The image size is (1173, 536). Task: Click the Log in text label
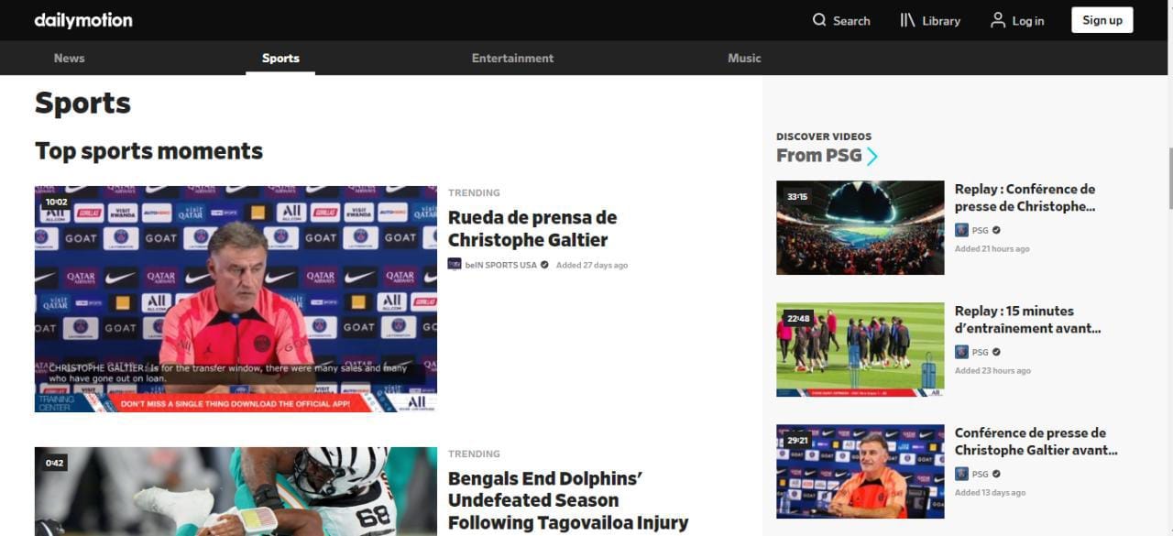(1028, 20)
